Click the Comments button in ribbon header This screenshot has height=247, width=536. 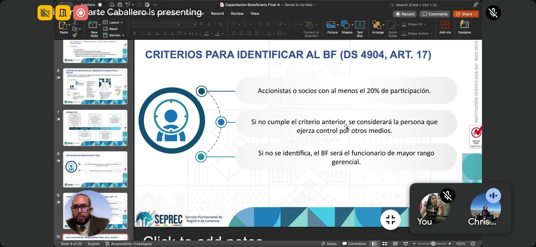[435, 14]
